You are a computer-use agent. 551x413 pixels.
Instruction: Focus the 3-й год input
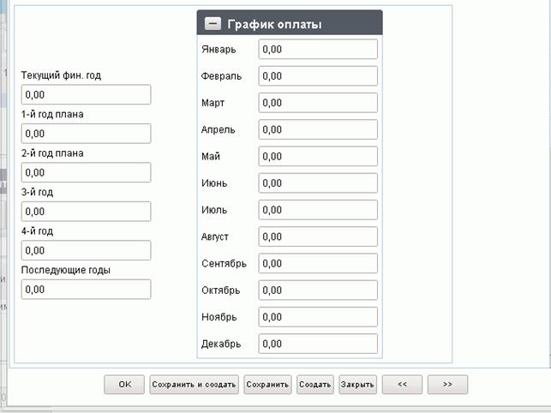86,212
